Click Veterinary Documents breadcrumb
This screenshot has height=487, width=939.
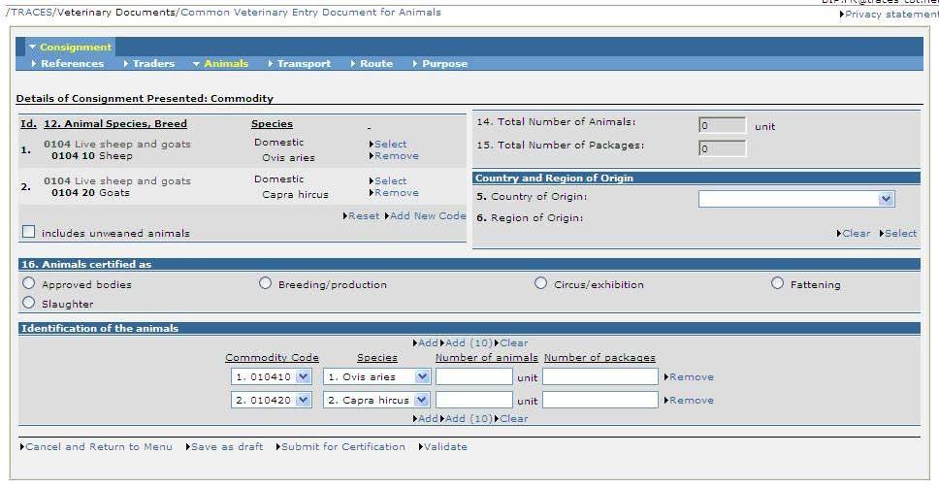[116, 12]
